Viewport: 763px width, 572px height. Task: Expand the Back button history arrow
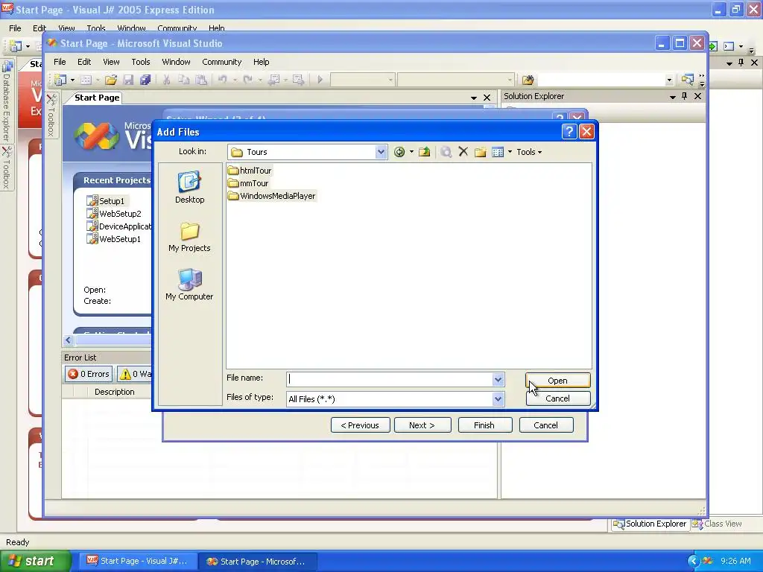pos(411,152)
